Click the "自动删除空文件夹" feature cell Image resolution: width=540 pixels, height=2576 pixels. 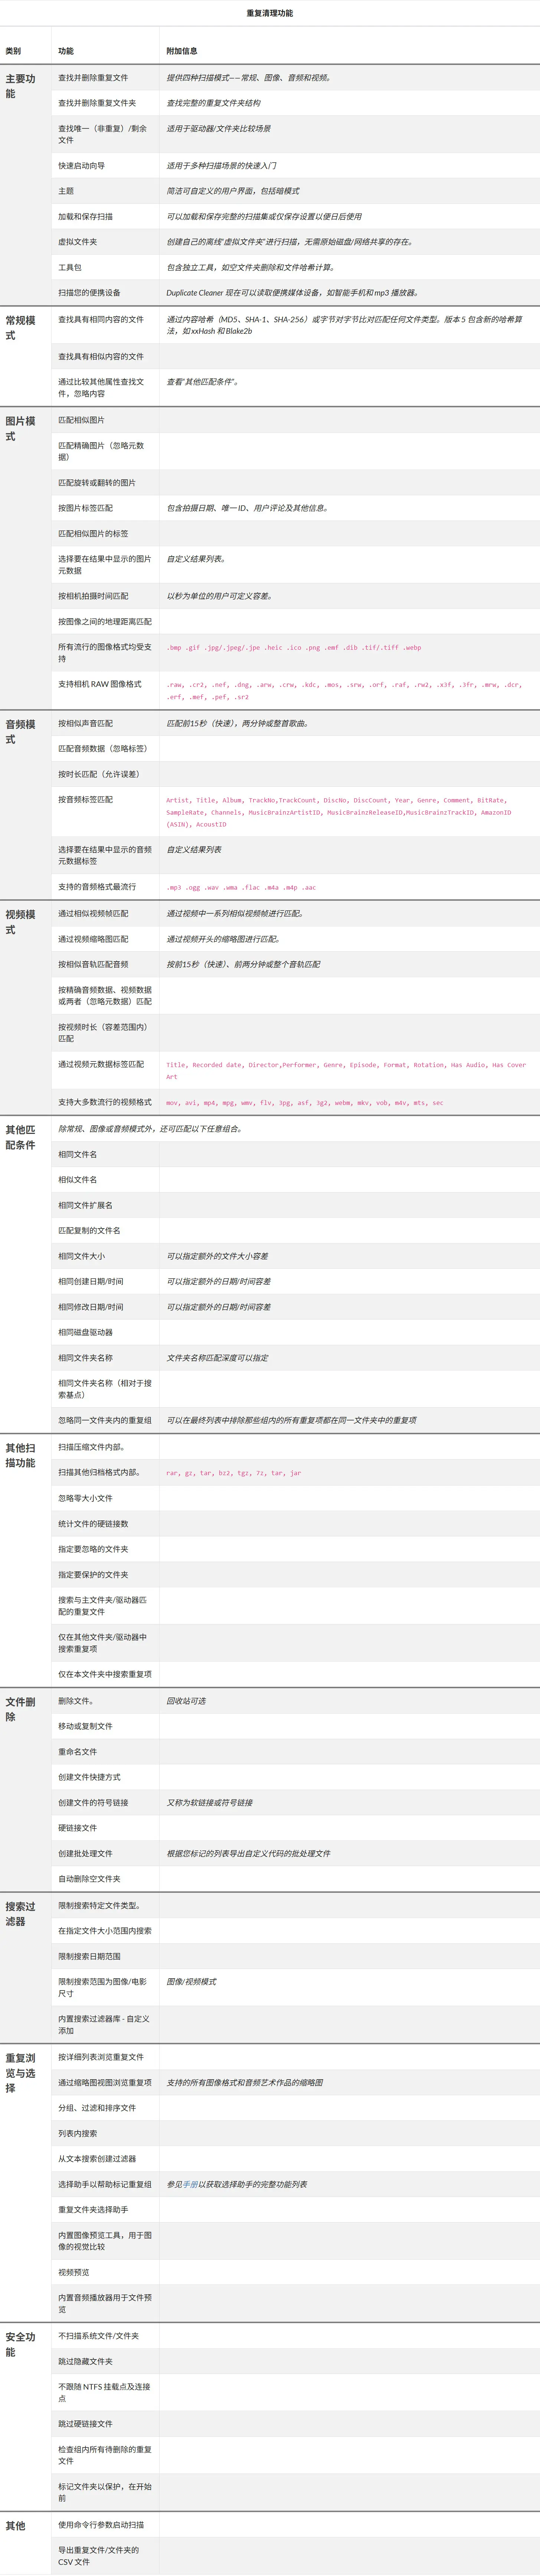coord(105,1879)
